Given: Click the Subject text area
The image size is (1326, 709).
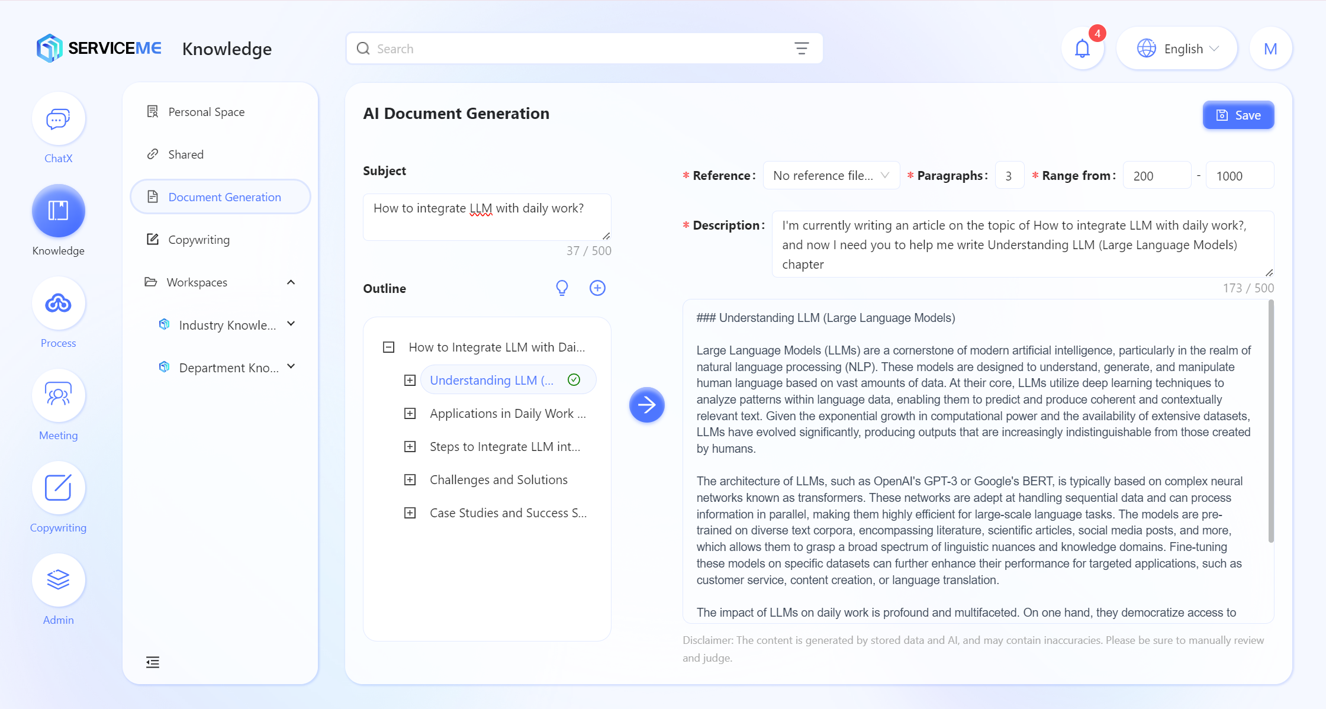Looking at the screenshot, I should [487, 217].
